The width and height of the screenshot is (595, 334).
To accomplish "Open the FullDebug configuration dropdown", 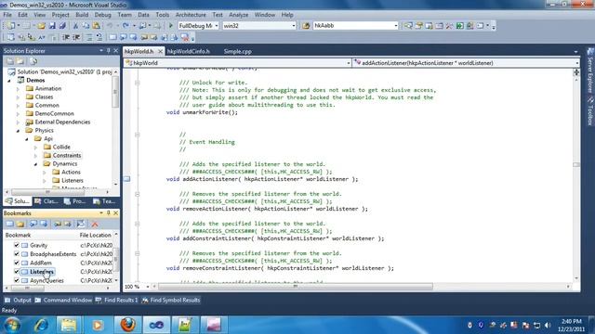I will (217, 26).
